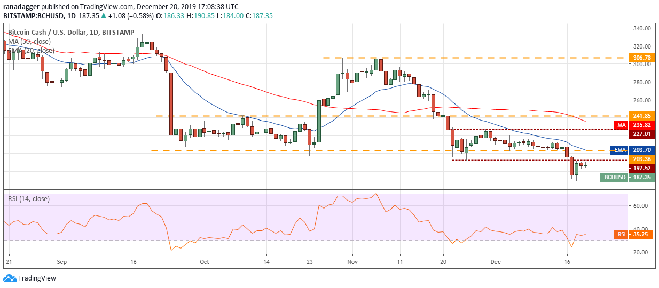Viewport: 659px width, 288px height.
Task: Click the TradingView logo at bottom left
Action: tap(29, 278)
